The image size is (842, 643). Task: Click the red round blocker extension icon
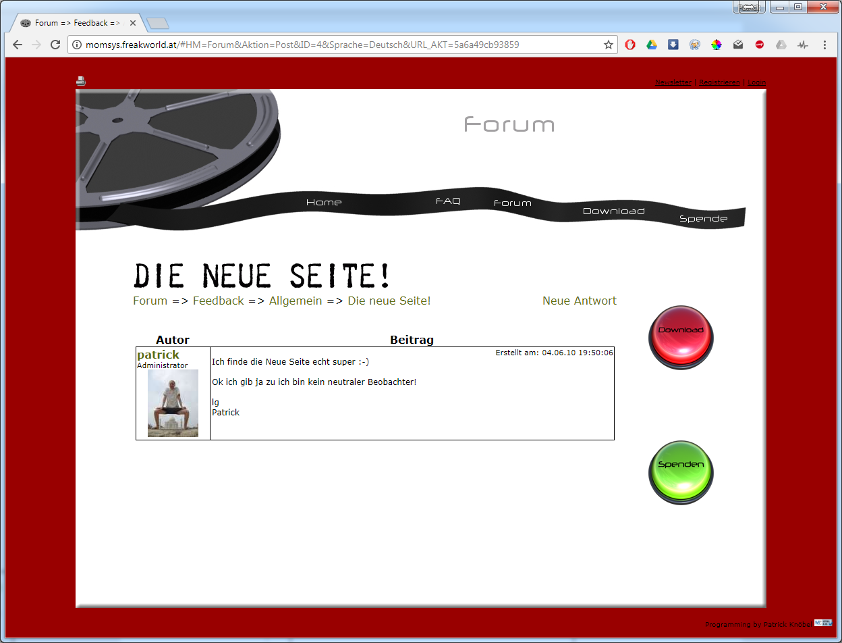760,45
